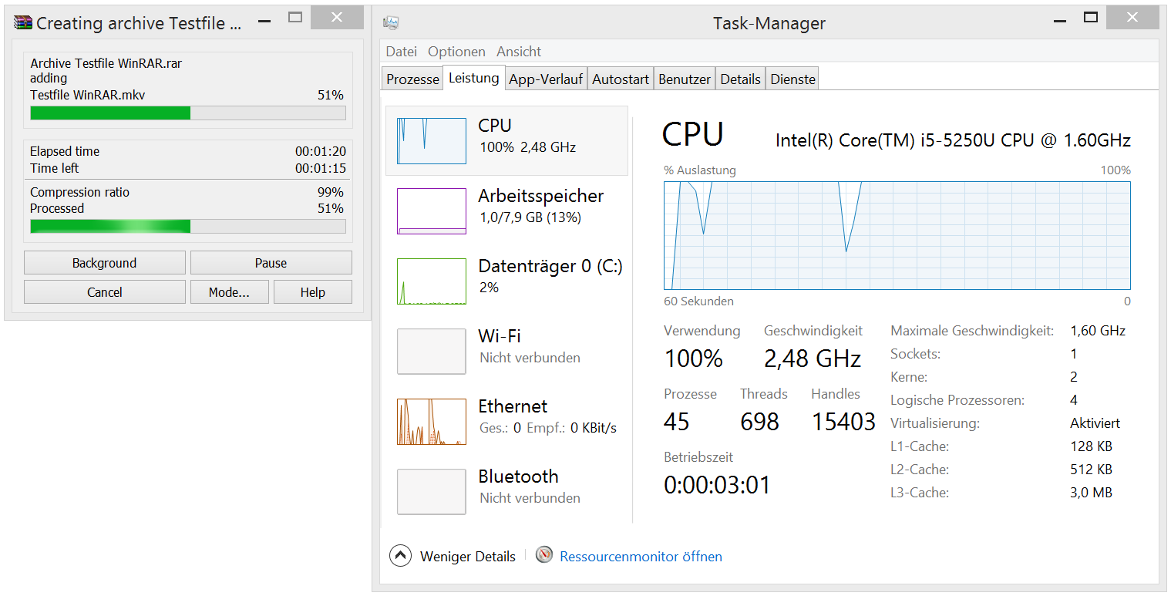Switch to the Prozesse tab
The height and width of the screenshot is (596, 1171).
click(412, 79)
